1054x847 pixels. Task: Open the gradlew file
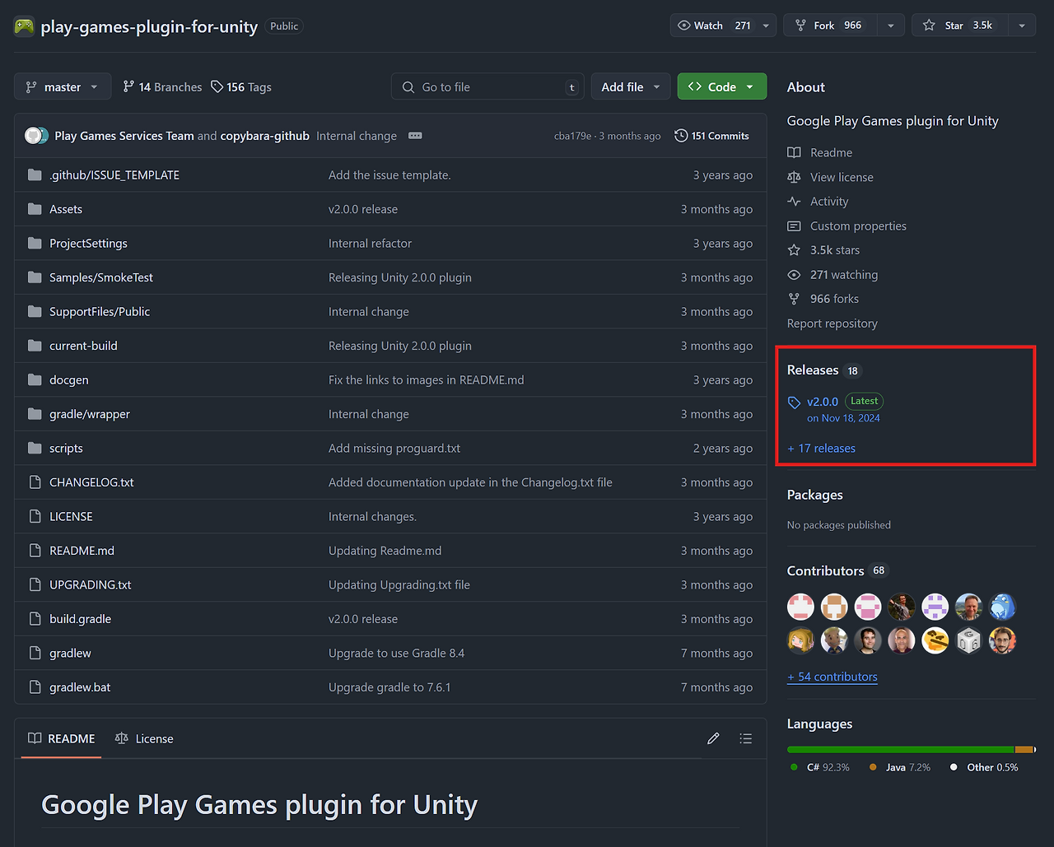(70, 654)
